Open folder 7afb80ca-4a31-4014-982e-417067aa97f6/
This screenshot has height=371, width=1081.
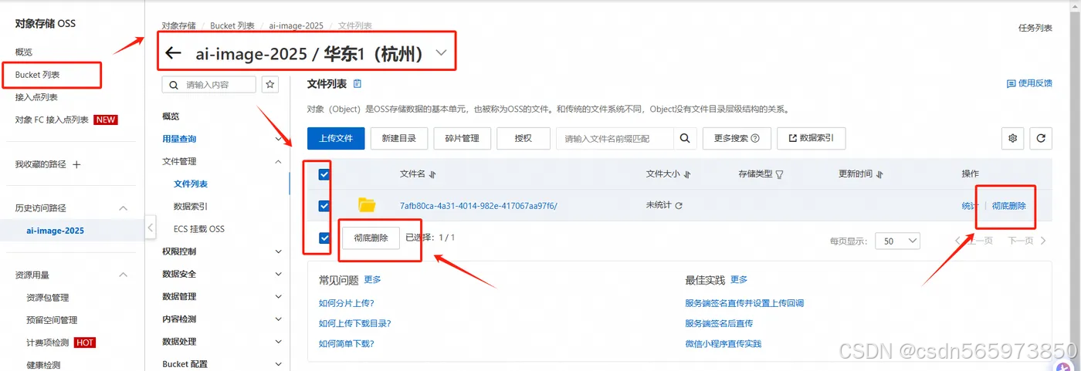(479, 206)
